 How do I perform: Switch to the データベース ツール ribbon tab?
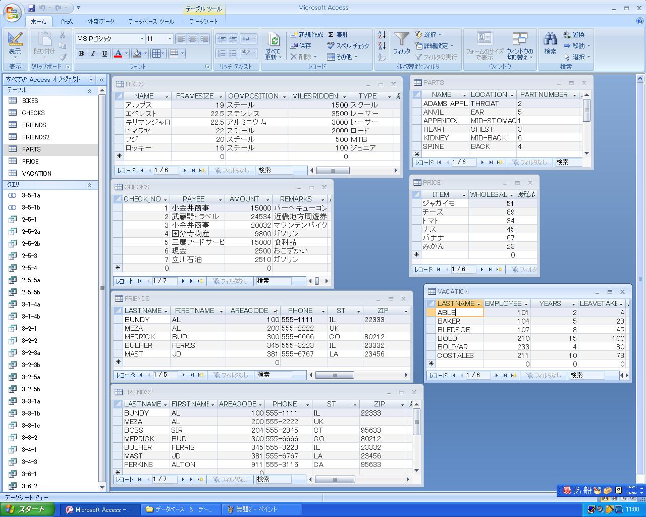pyautogui.click(x=151, y=22)
